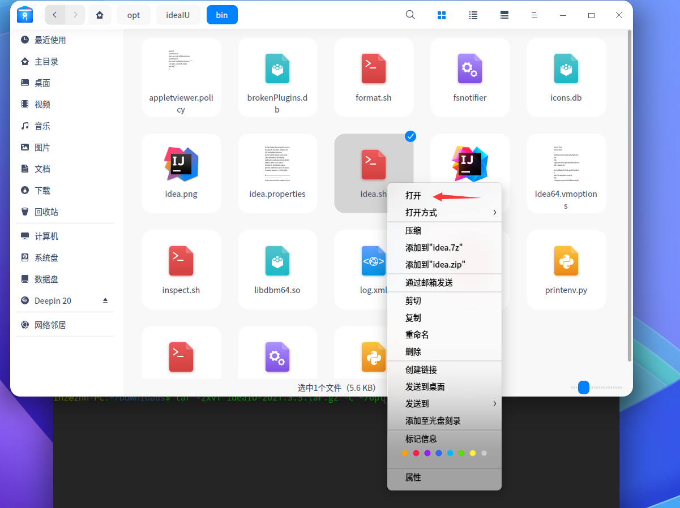Select the fsnotifier executable icon
This screenshot has width=680, height=508.
470,68
